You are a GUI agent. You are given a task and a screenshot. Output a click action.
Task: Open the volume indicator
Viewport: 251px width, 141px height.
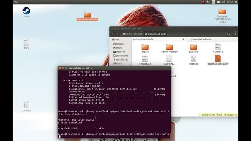(224, 2)
